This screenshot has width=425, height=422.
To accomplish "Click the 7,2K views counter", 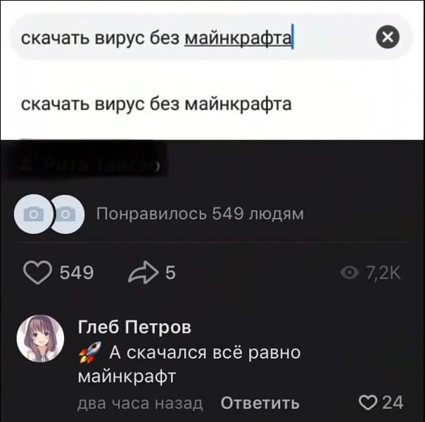I will tap(383, 273).
